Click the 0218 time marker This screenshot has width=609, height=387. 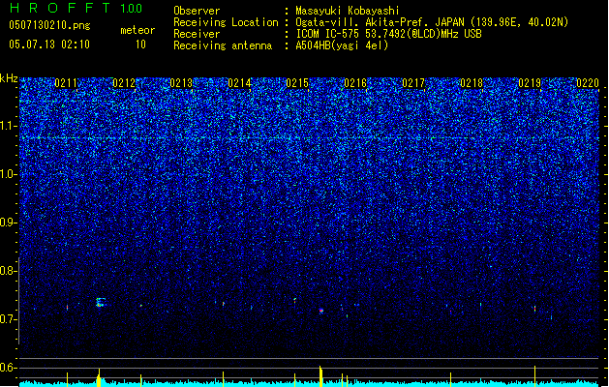[472, 82]
